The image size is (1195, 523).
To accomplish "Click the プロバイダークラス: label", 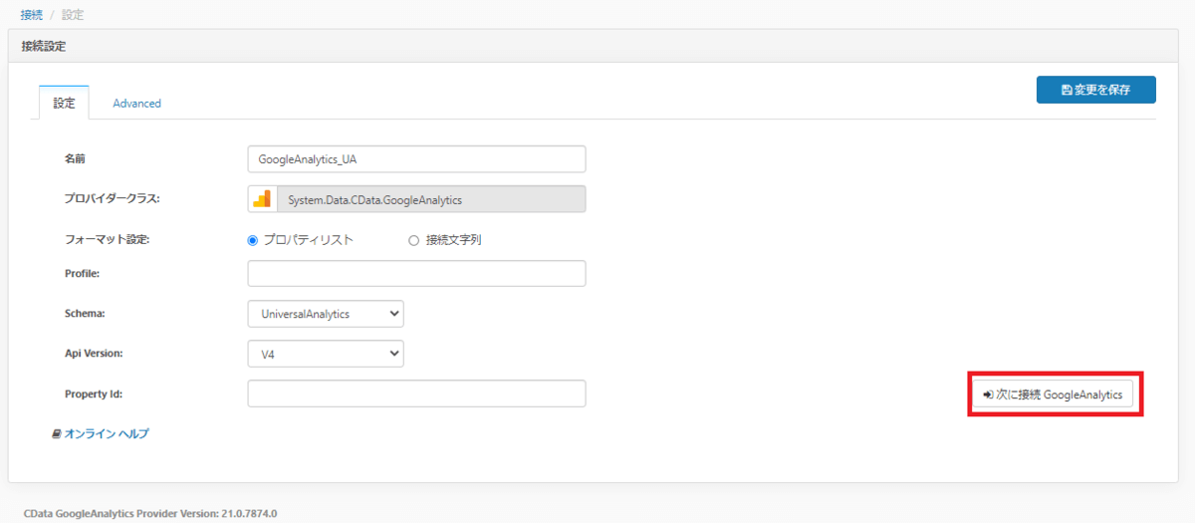I will pyautogui.click(x=113, y=199).
